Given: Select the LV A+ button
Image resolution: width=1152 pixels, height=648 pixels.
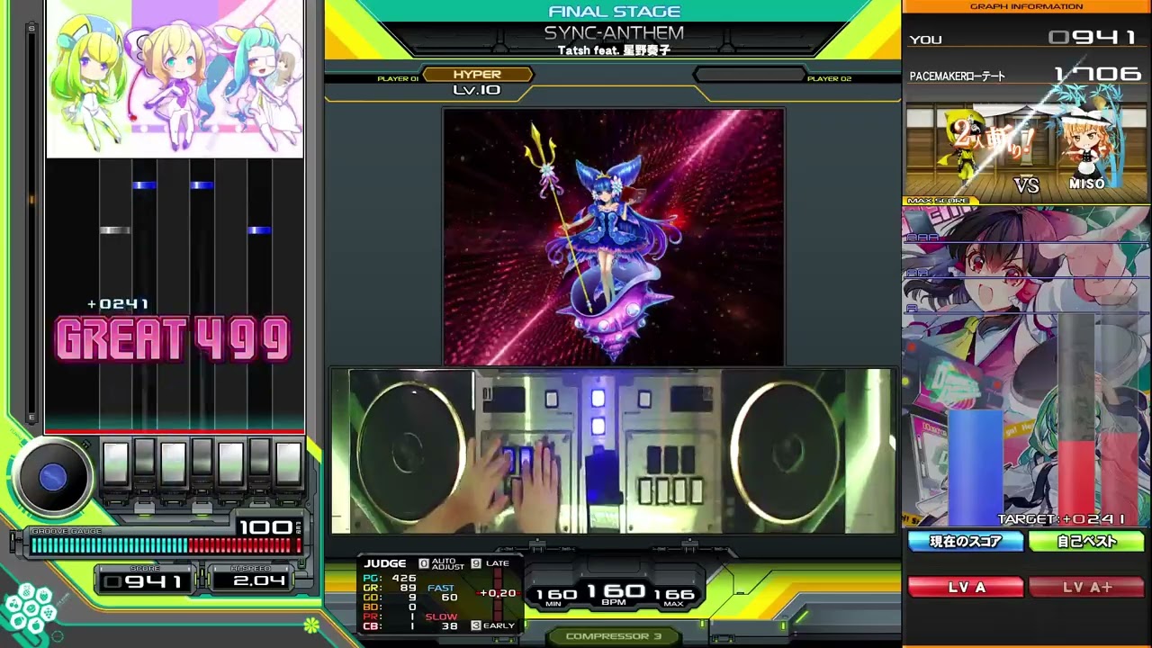Looking at the screenshot, I should click(1086, 587).
